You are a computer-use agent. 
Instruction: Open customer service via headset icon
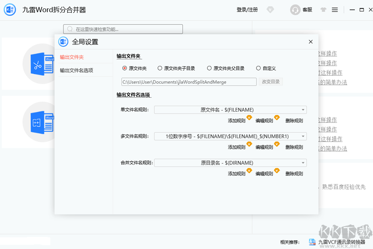295,10
